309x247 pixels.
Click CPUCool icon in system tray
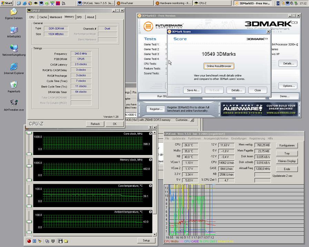[288, 3]
